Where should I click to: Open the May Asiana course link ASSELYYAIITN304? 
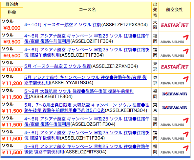tap(85, 80)
